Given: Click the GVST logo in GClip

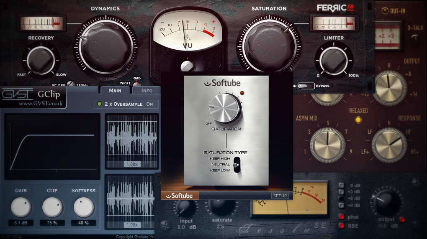Looking at the screenshot, I should tap(18, 94).
